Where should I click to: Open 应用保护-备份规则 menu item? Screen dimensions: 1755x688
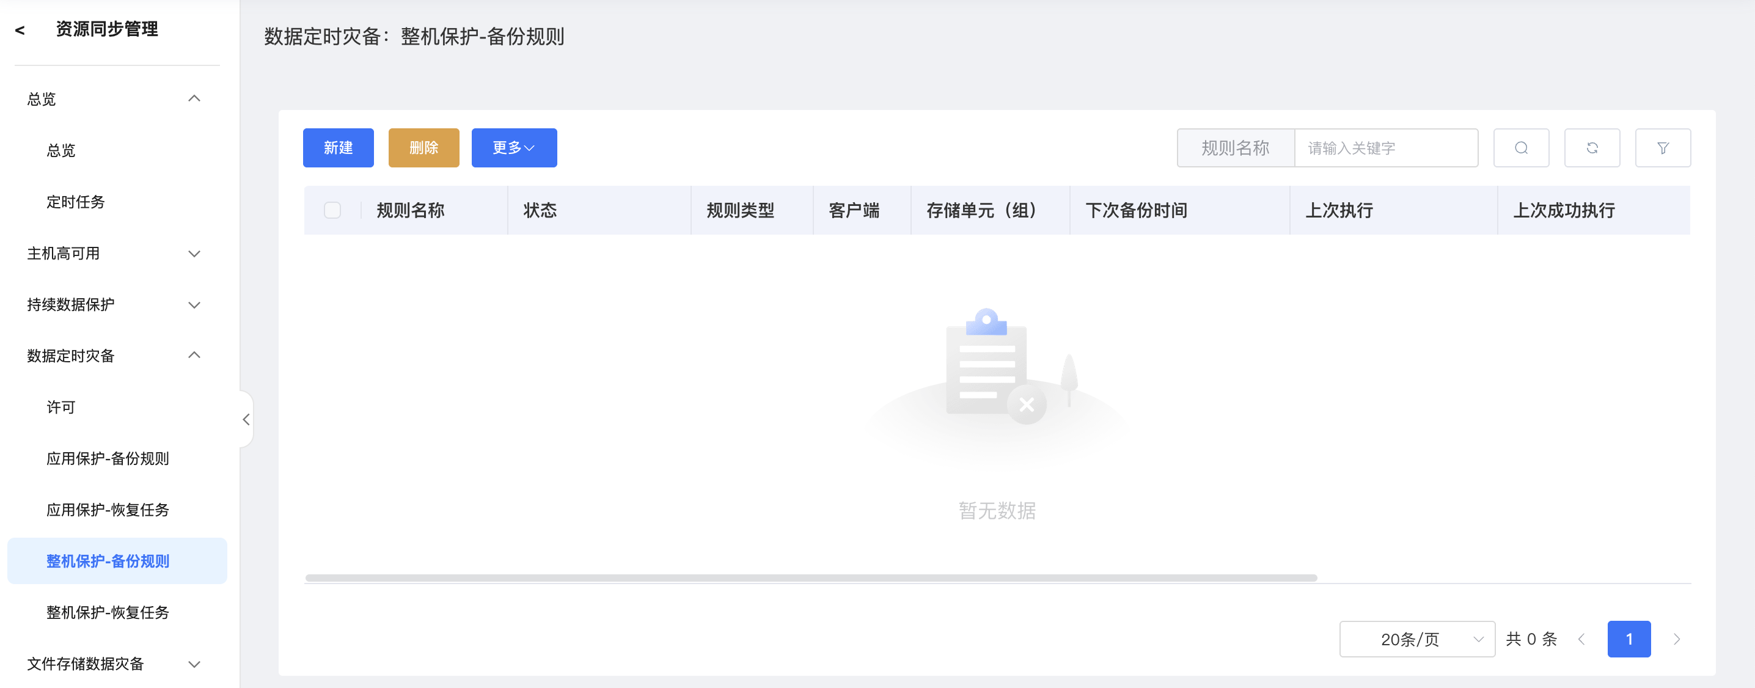click(x=108, y=458)
